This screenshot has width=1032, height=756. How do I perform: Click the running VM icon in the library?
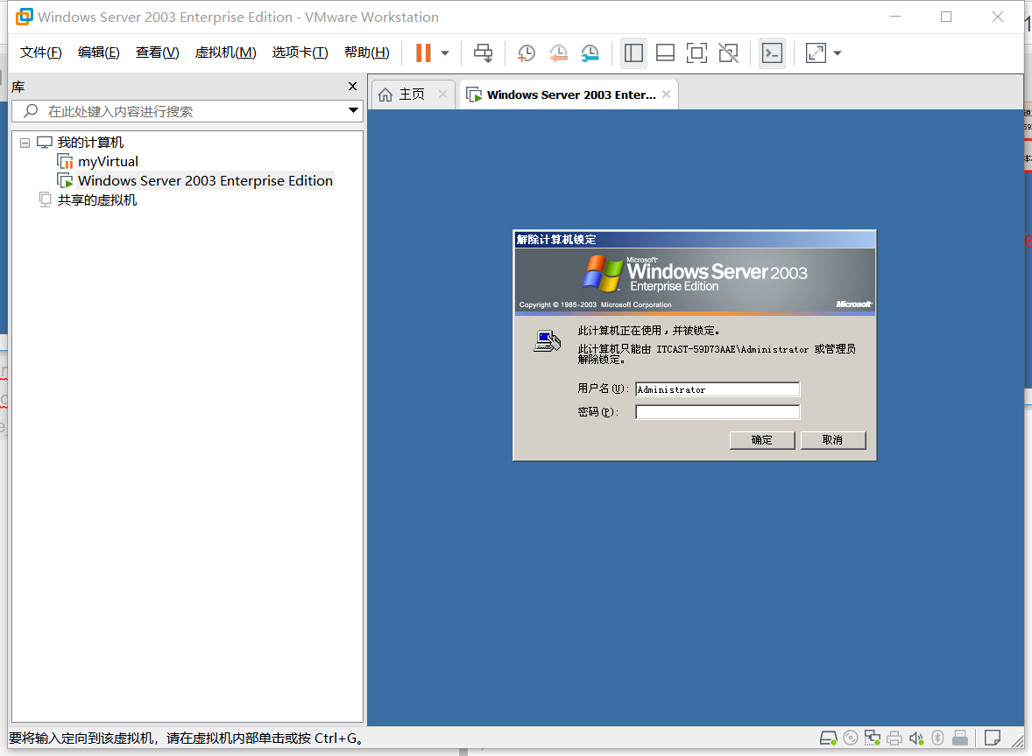point(65,181)
